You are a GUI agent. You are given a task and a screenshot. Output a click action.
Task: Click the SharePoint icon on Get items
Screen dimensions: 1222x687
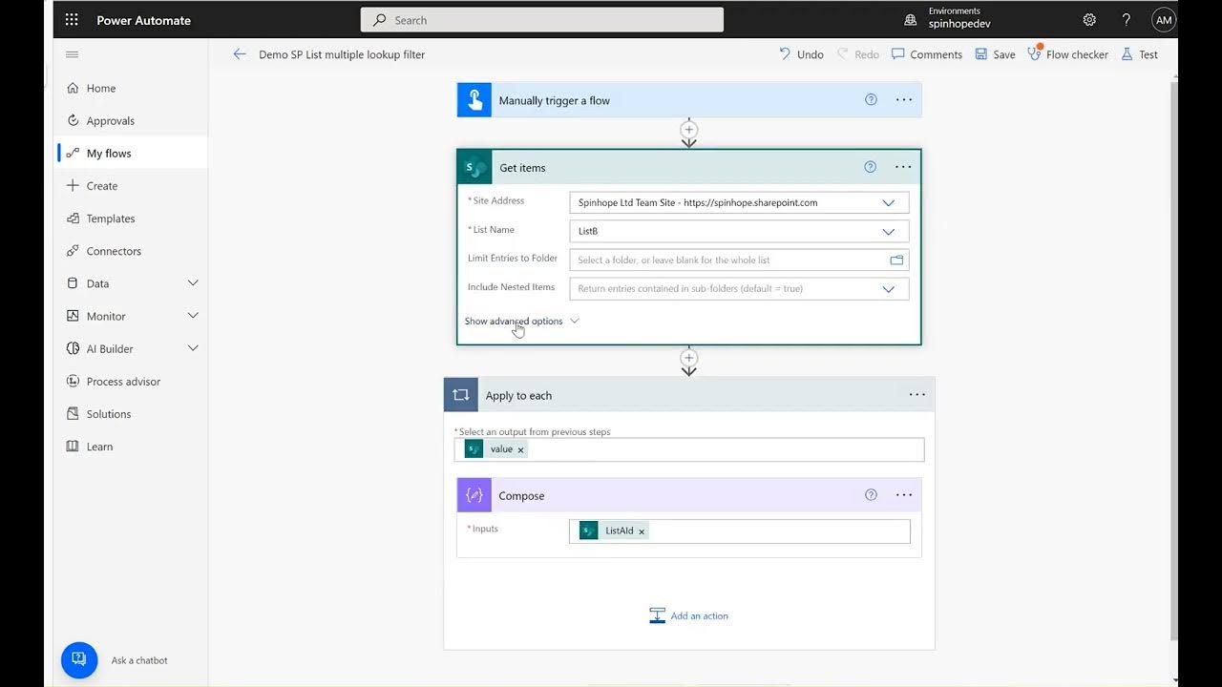click(474, 167)
